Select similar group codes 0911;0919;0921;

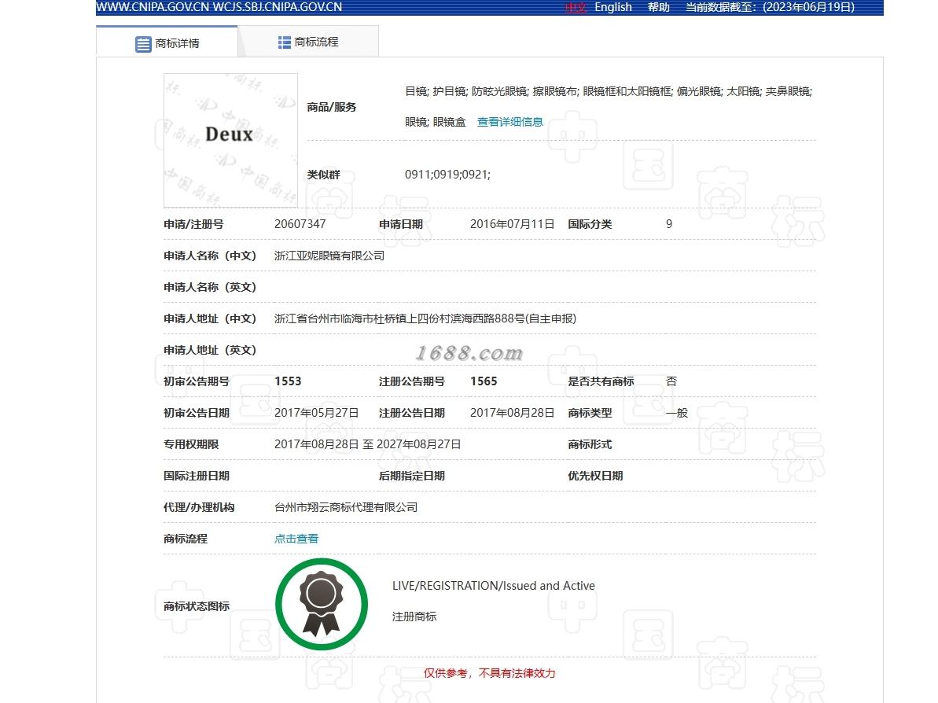447,175
